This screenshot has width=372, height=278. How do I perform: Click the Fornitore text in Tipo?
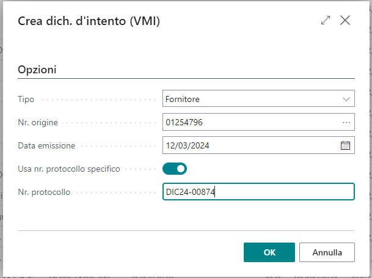(182, 99)
